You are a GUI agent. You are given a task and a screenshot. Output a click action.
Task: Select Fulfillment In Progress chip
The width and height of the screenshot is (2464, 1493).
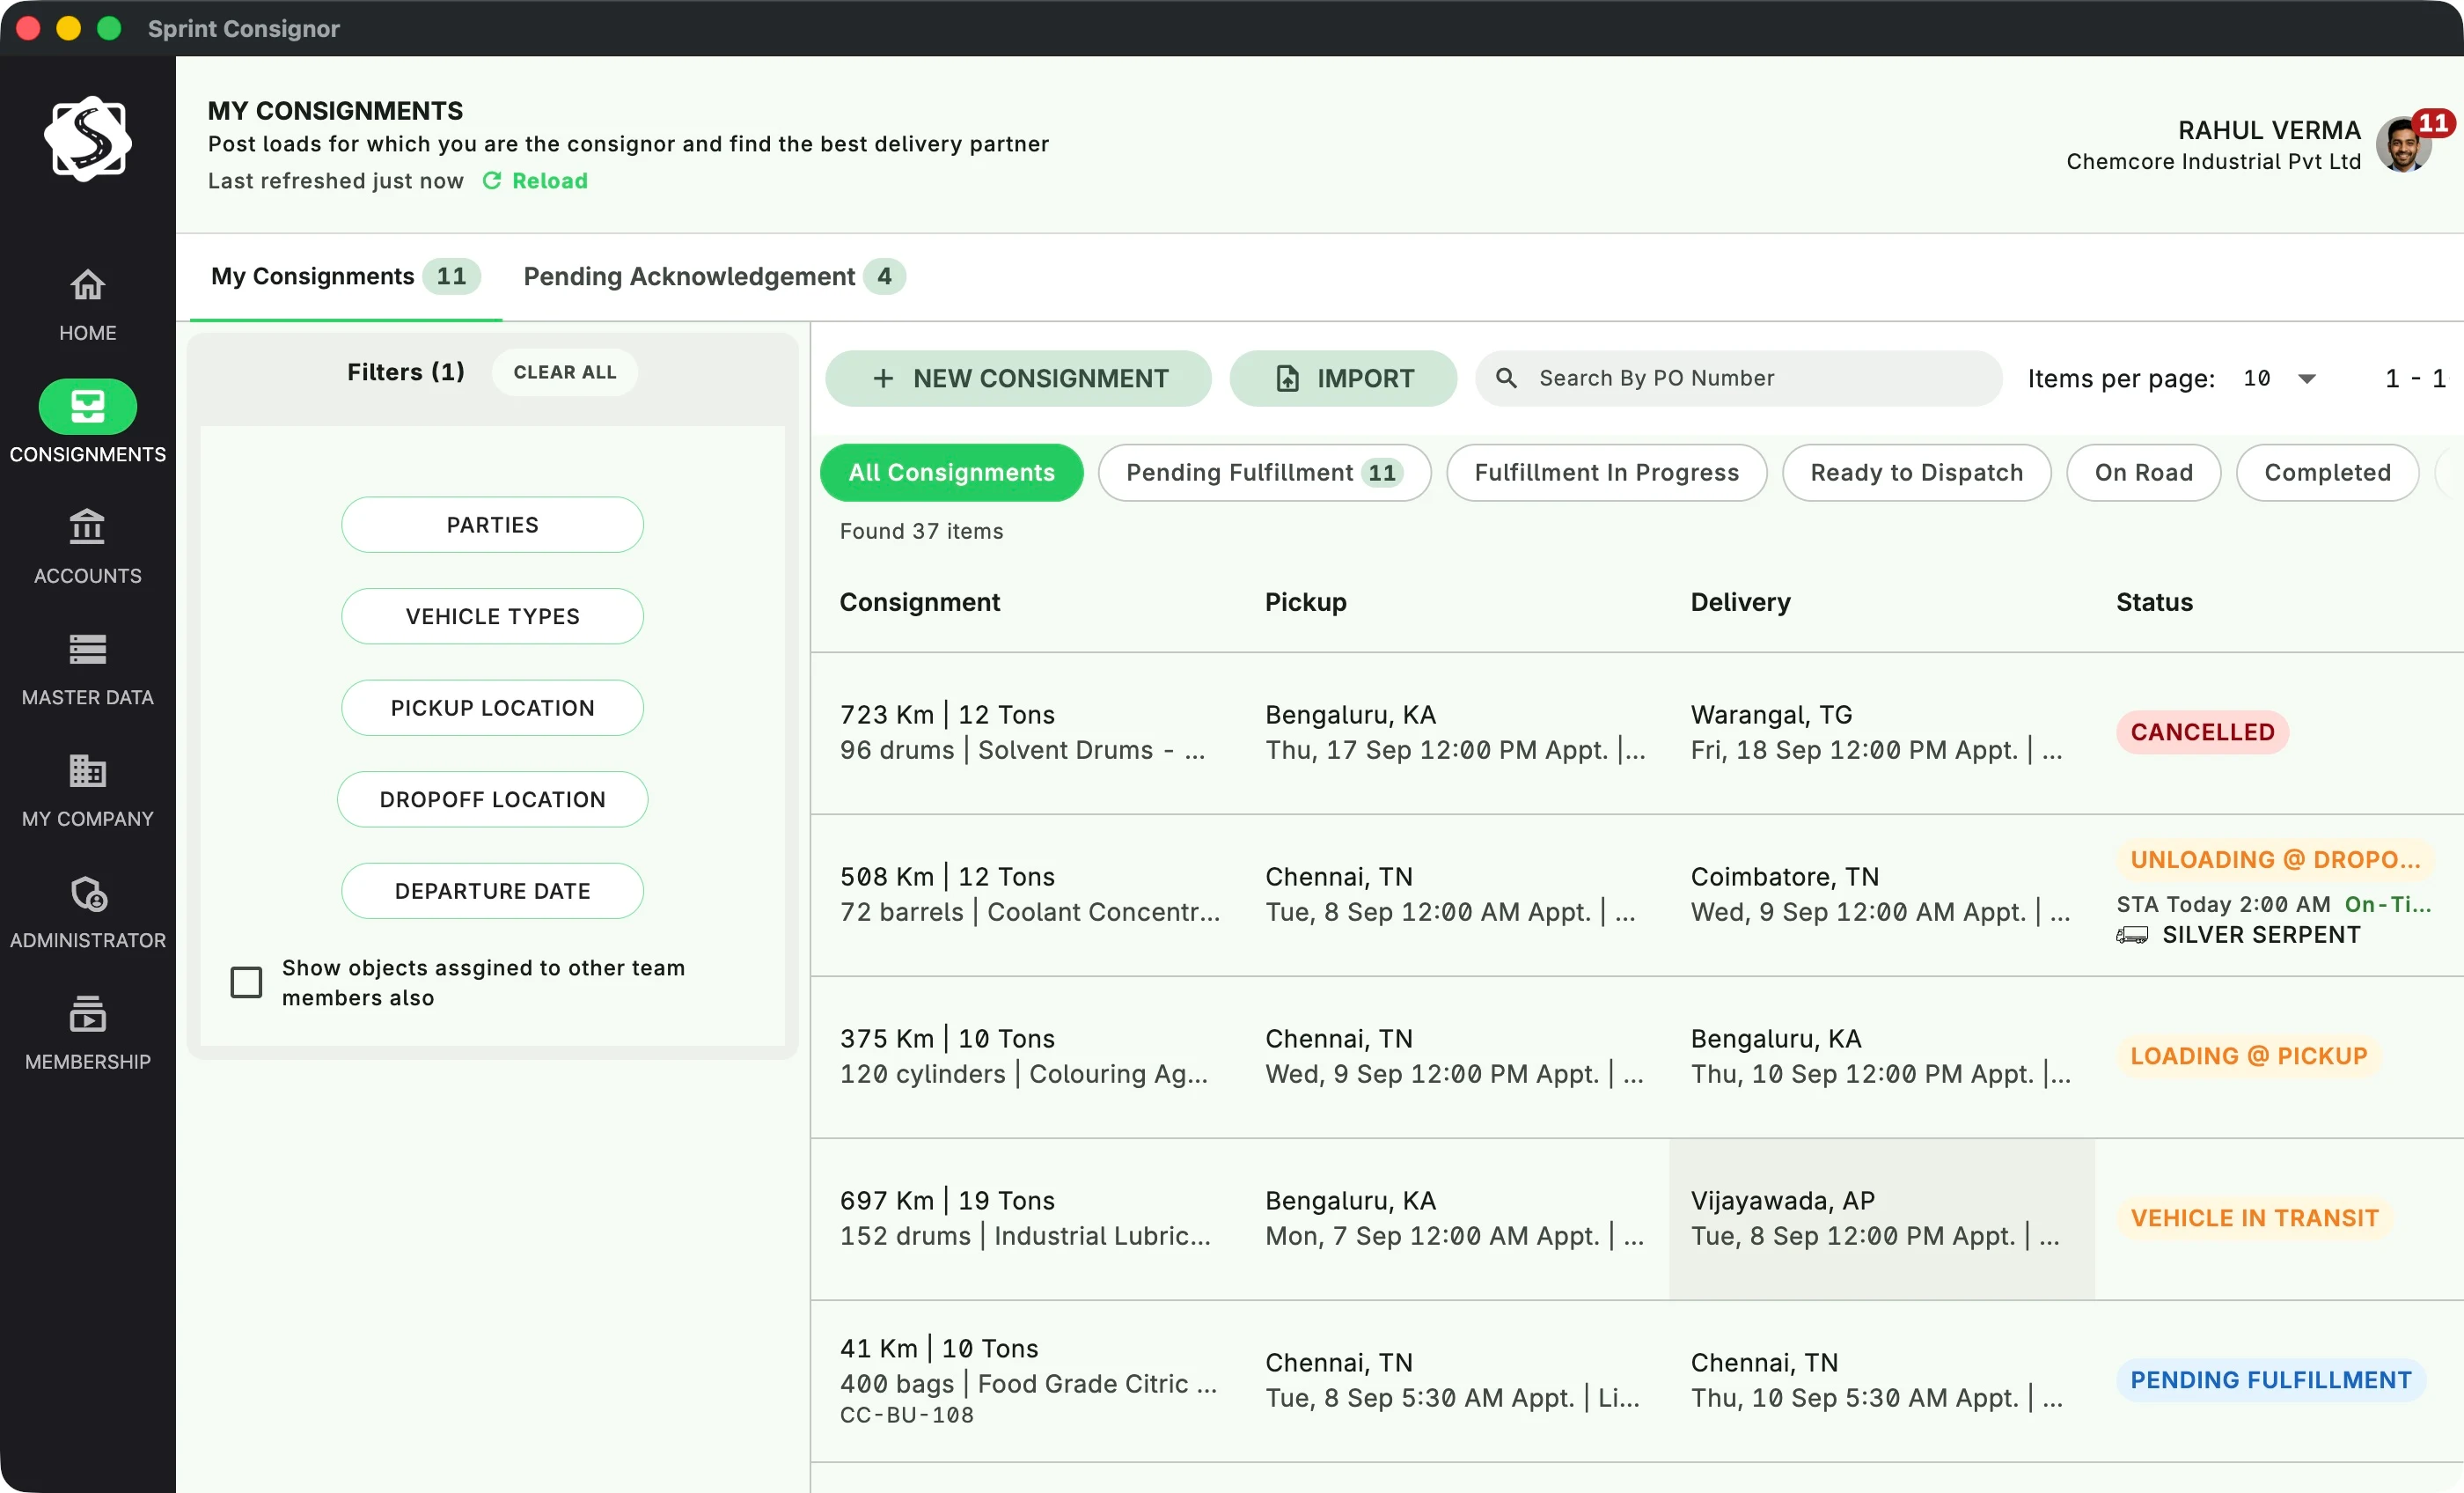(x=1606, y=473)
